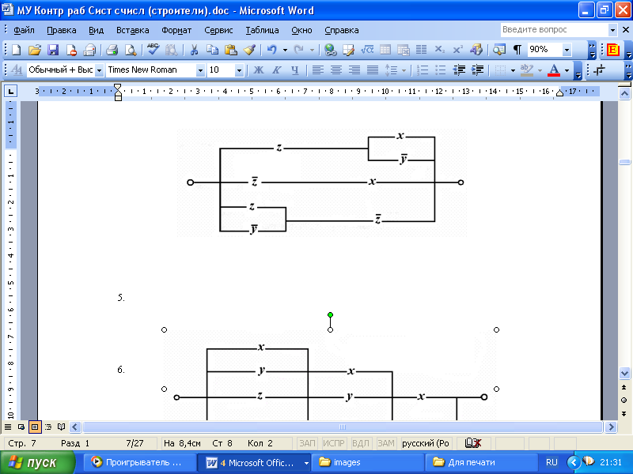Open highlight color dropdown arrow
Screen dimensions: 633x474
click(x=540, y=70)
